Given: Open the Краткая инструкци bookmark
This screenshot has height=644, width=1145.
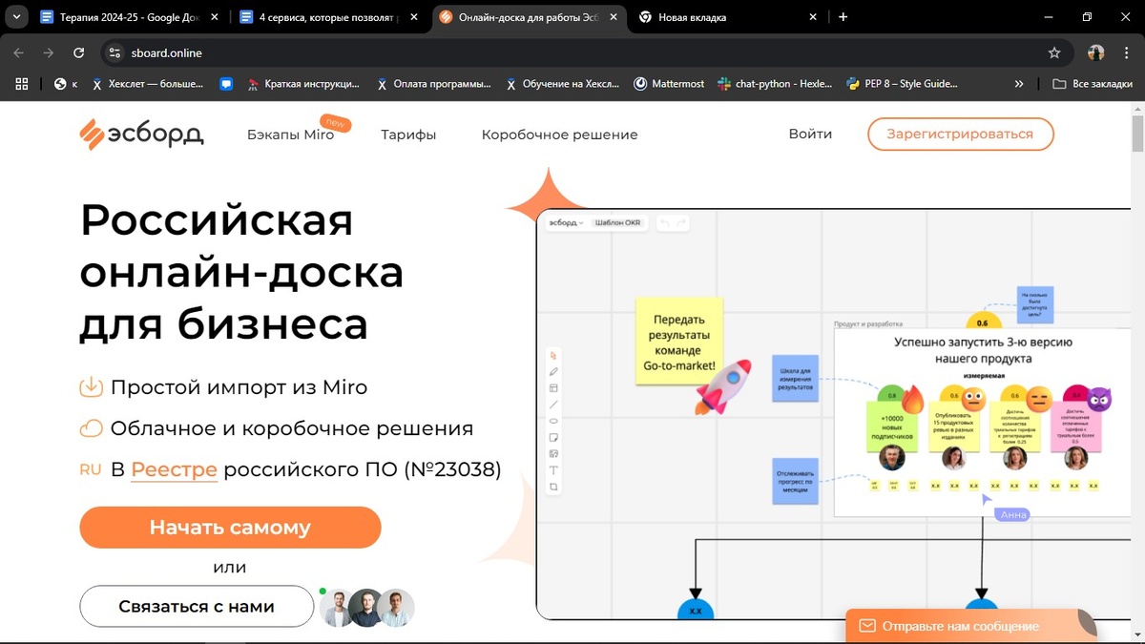Looking at the screenshot, I should tap(303, 84).
